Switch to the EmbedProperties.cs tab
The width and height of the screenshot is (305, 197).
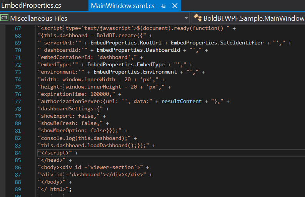(x=31, y=6)
